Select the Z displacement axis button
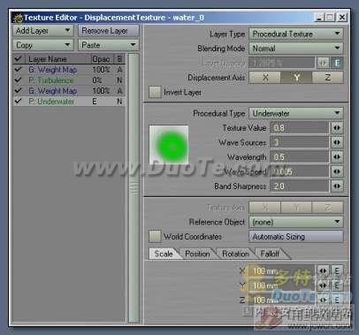The height and width of the screenshot is (335, 359). coord(327,78)
